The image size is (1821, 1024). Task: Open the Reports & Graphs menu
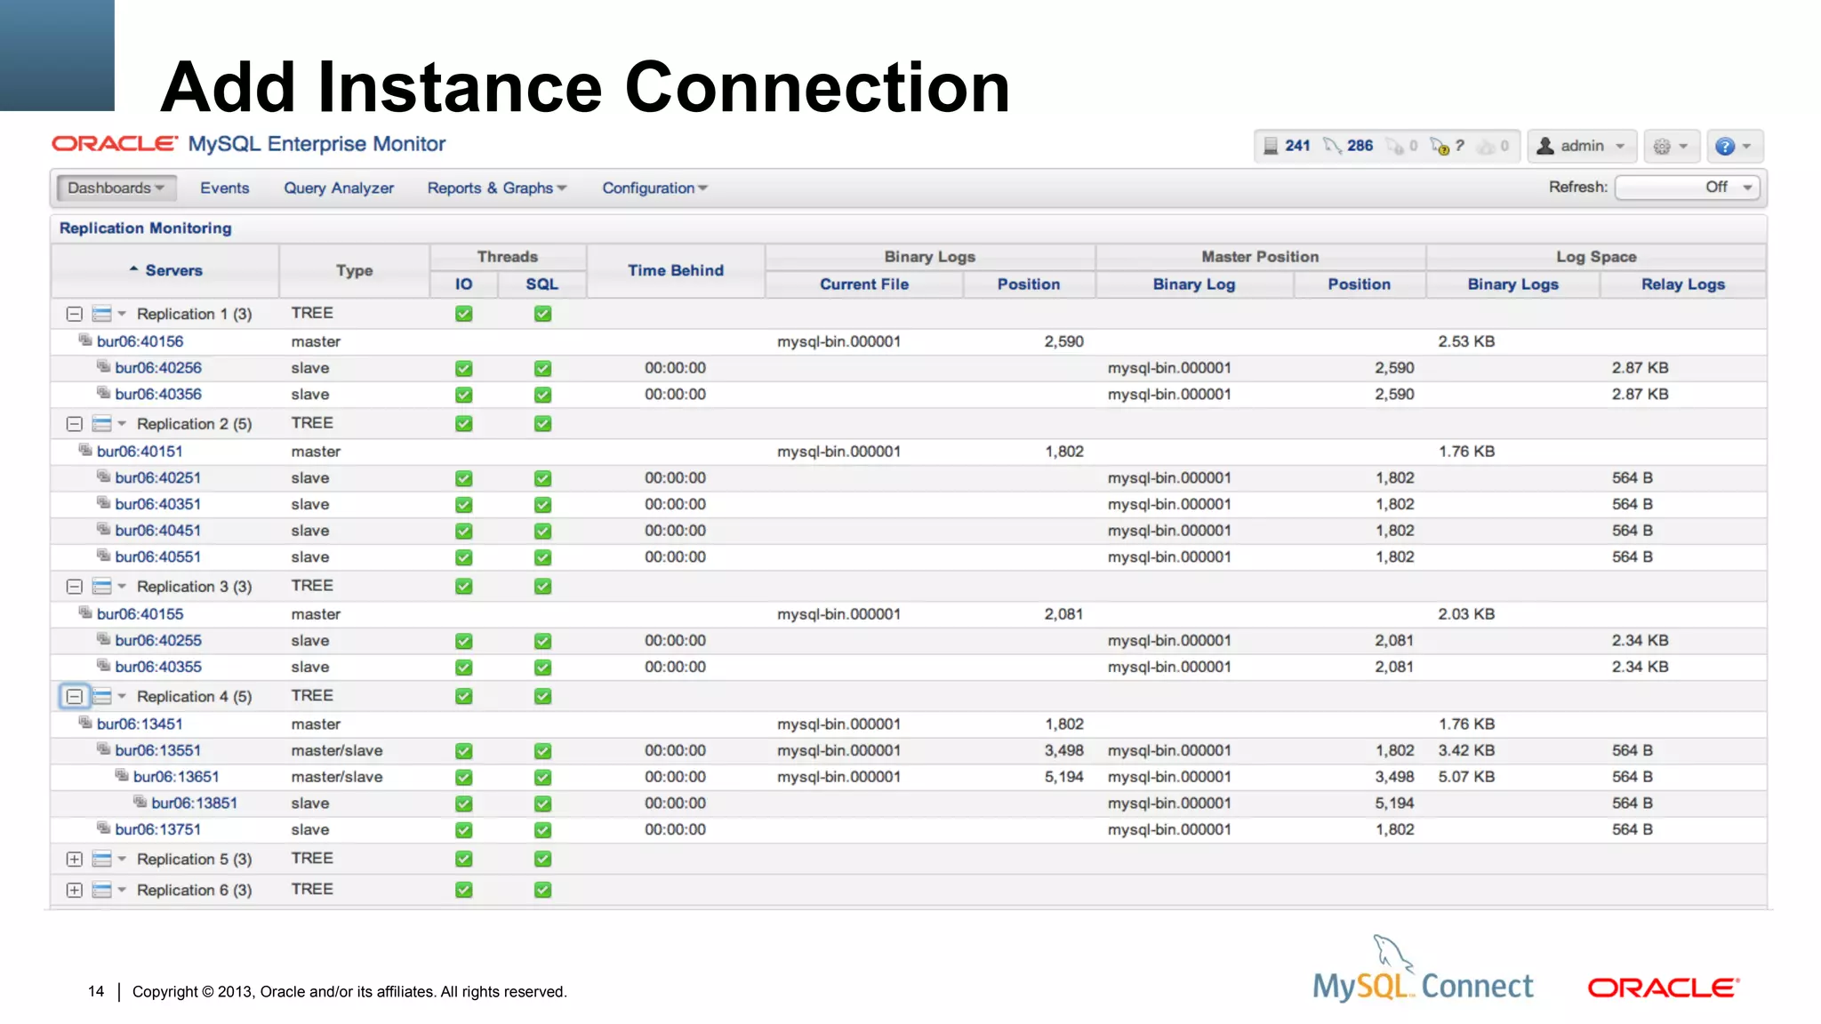(x=497, y=188)
